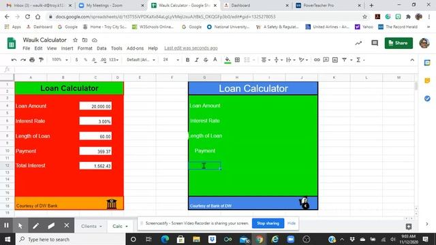Viewport: 436px width, 245px height.
Task: Click the Undo arrow in the toolbar
Action: tap(14, 60)
